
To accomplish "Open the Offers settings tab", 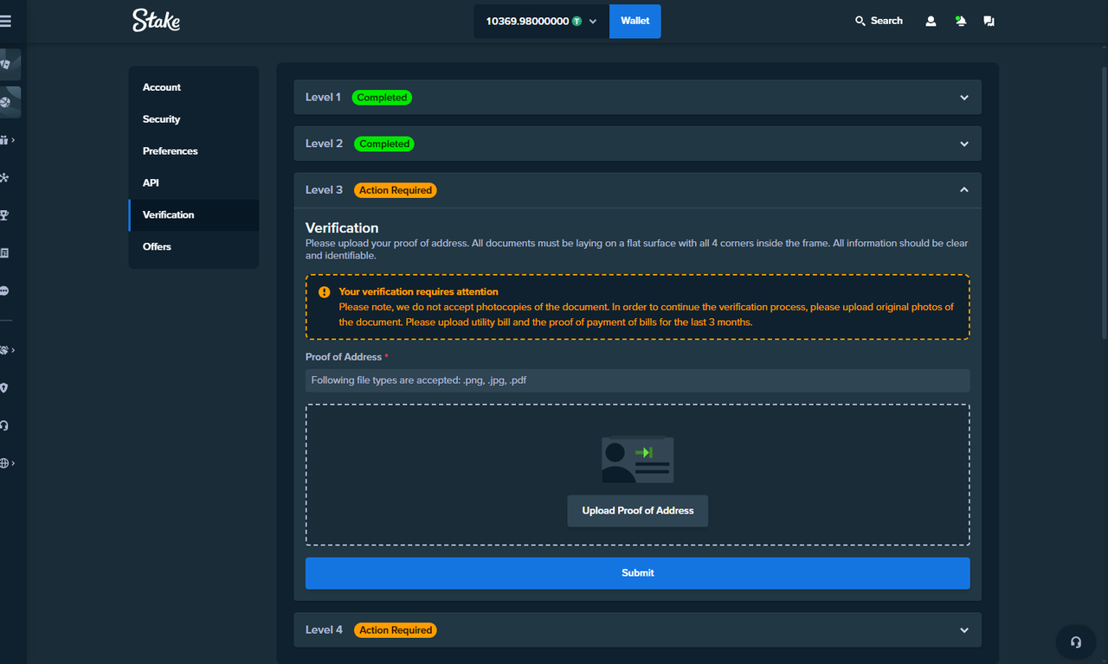I will [x=194, y=247].
